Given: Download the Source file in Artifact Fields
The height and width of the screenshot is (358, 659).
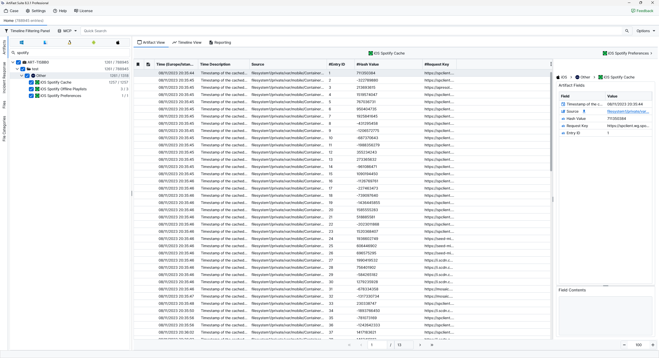Looking at the screenshot, I should (584, 111).
